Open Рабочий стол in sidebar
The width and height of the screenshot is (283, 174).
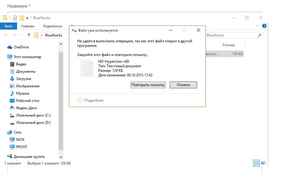pyautogui.click(x=28, y=101)
